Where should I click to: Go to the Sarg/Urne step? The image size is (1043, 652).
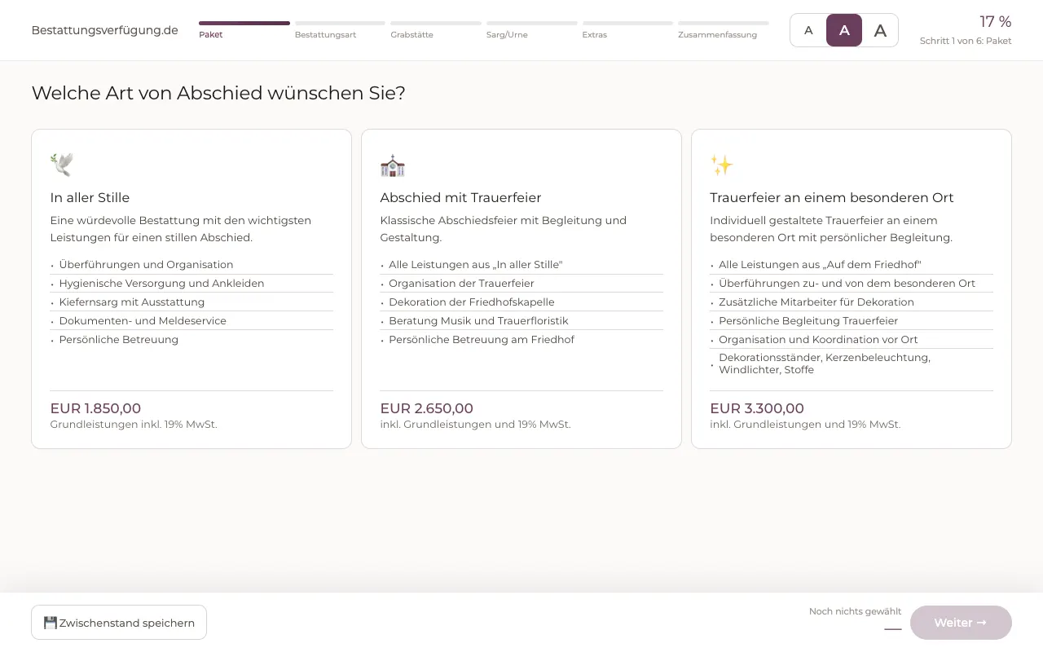coord(532,30)
